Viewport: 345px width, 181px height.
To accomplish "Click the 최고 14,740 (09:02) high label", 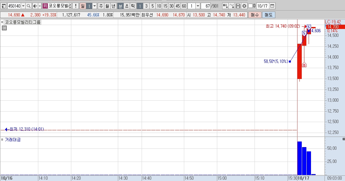I will click(283, 26).
